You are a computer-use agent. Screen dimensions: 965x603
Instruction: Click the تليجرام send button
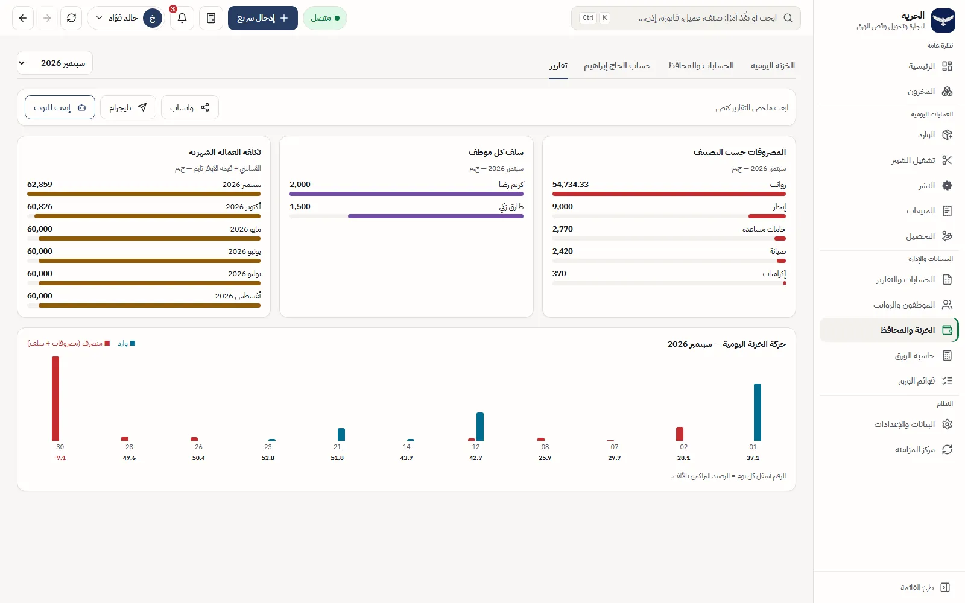[128, 107]
